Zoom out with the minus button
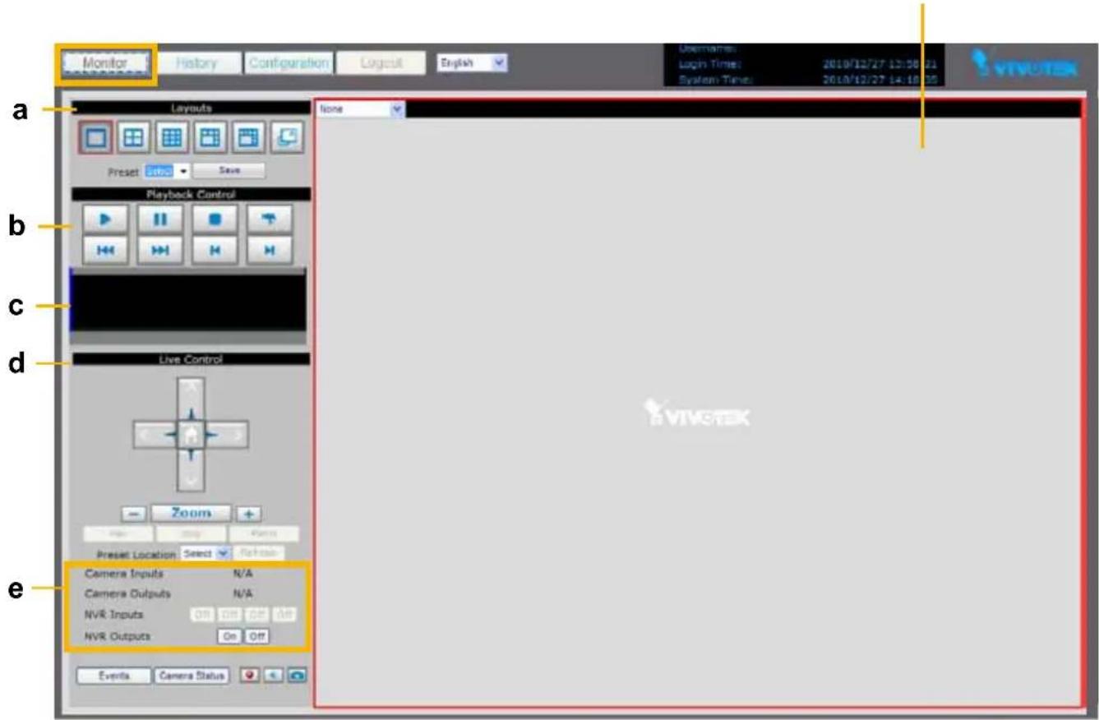The image size is (1099, 720). click(x=135, y=514)
